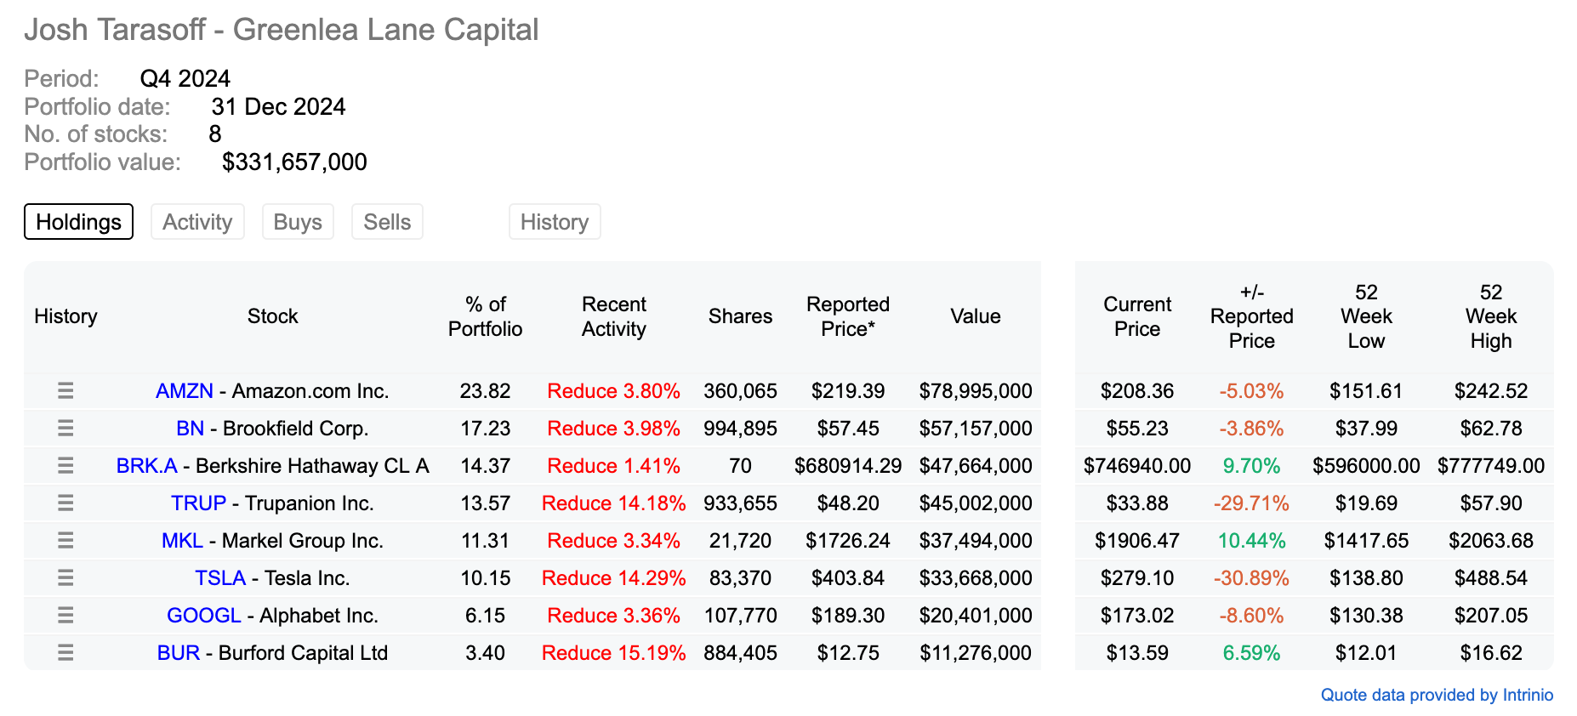Open the Buys tab
This screenshot has width=1577, height=716.
coord(298,222)
